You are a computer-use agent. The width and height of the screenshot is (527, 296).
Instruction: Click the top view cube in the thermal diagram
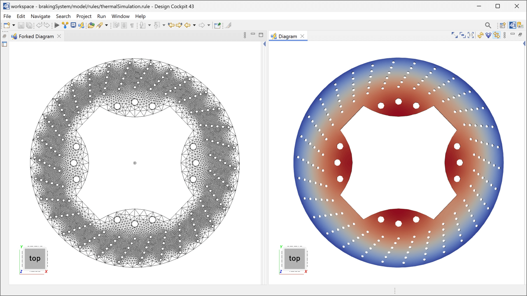[294, 259]
